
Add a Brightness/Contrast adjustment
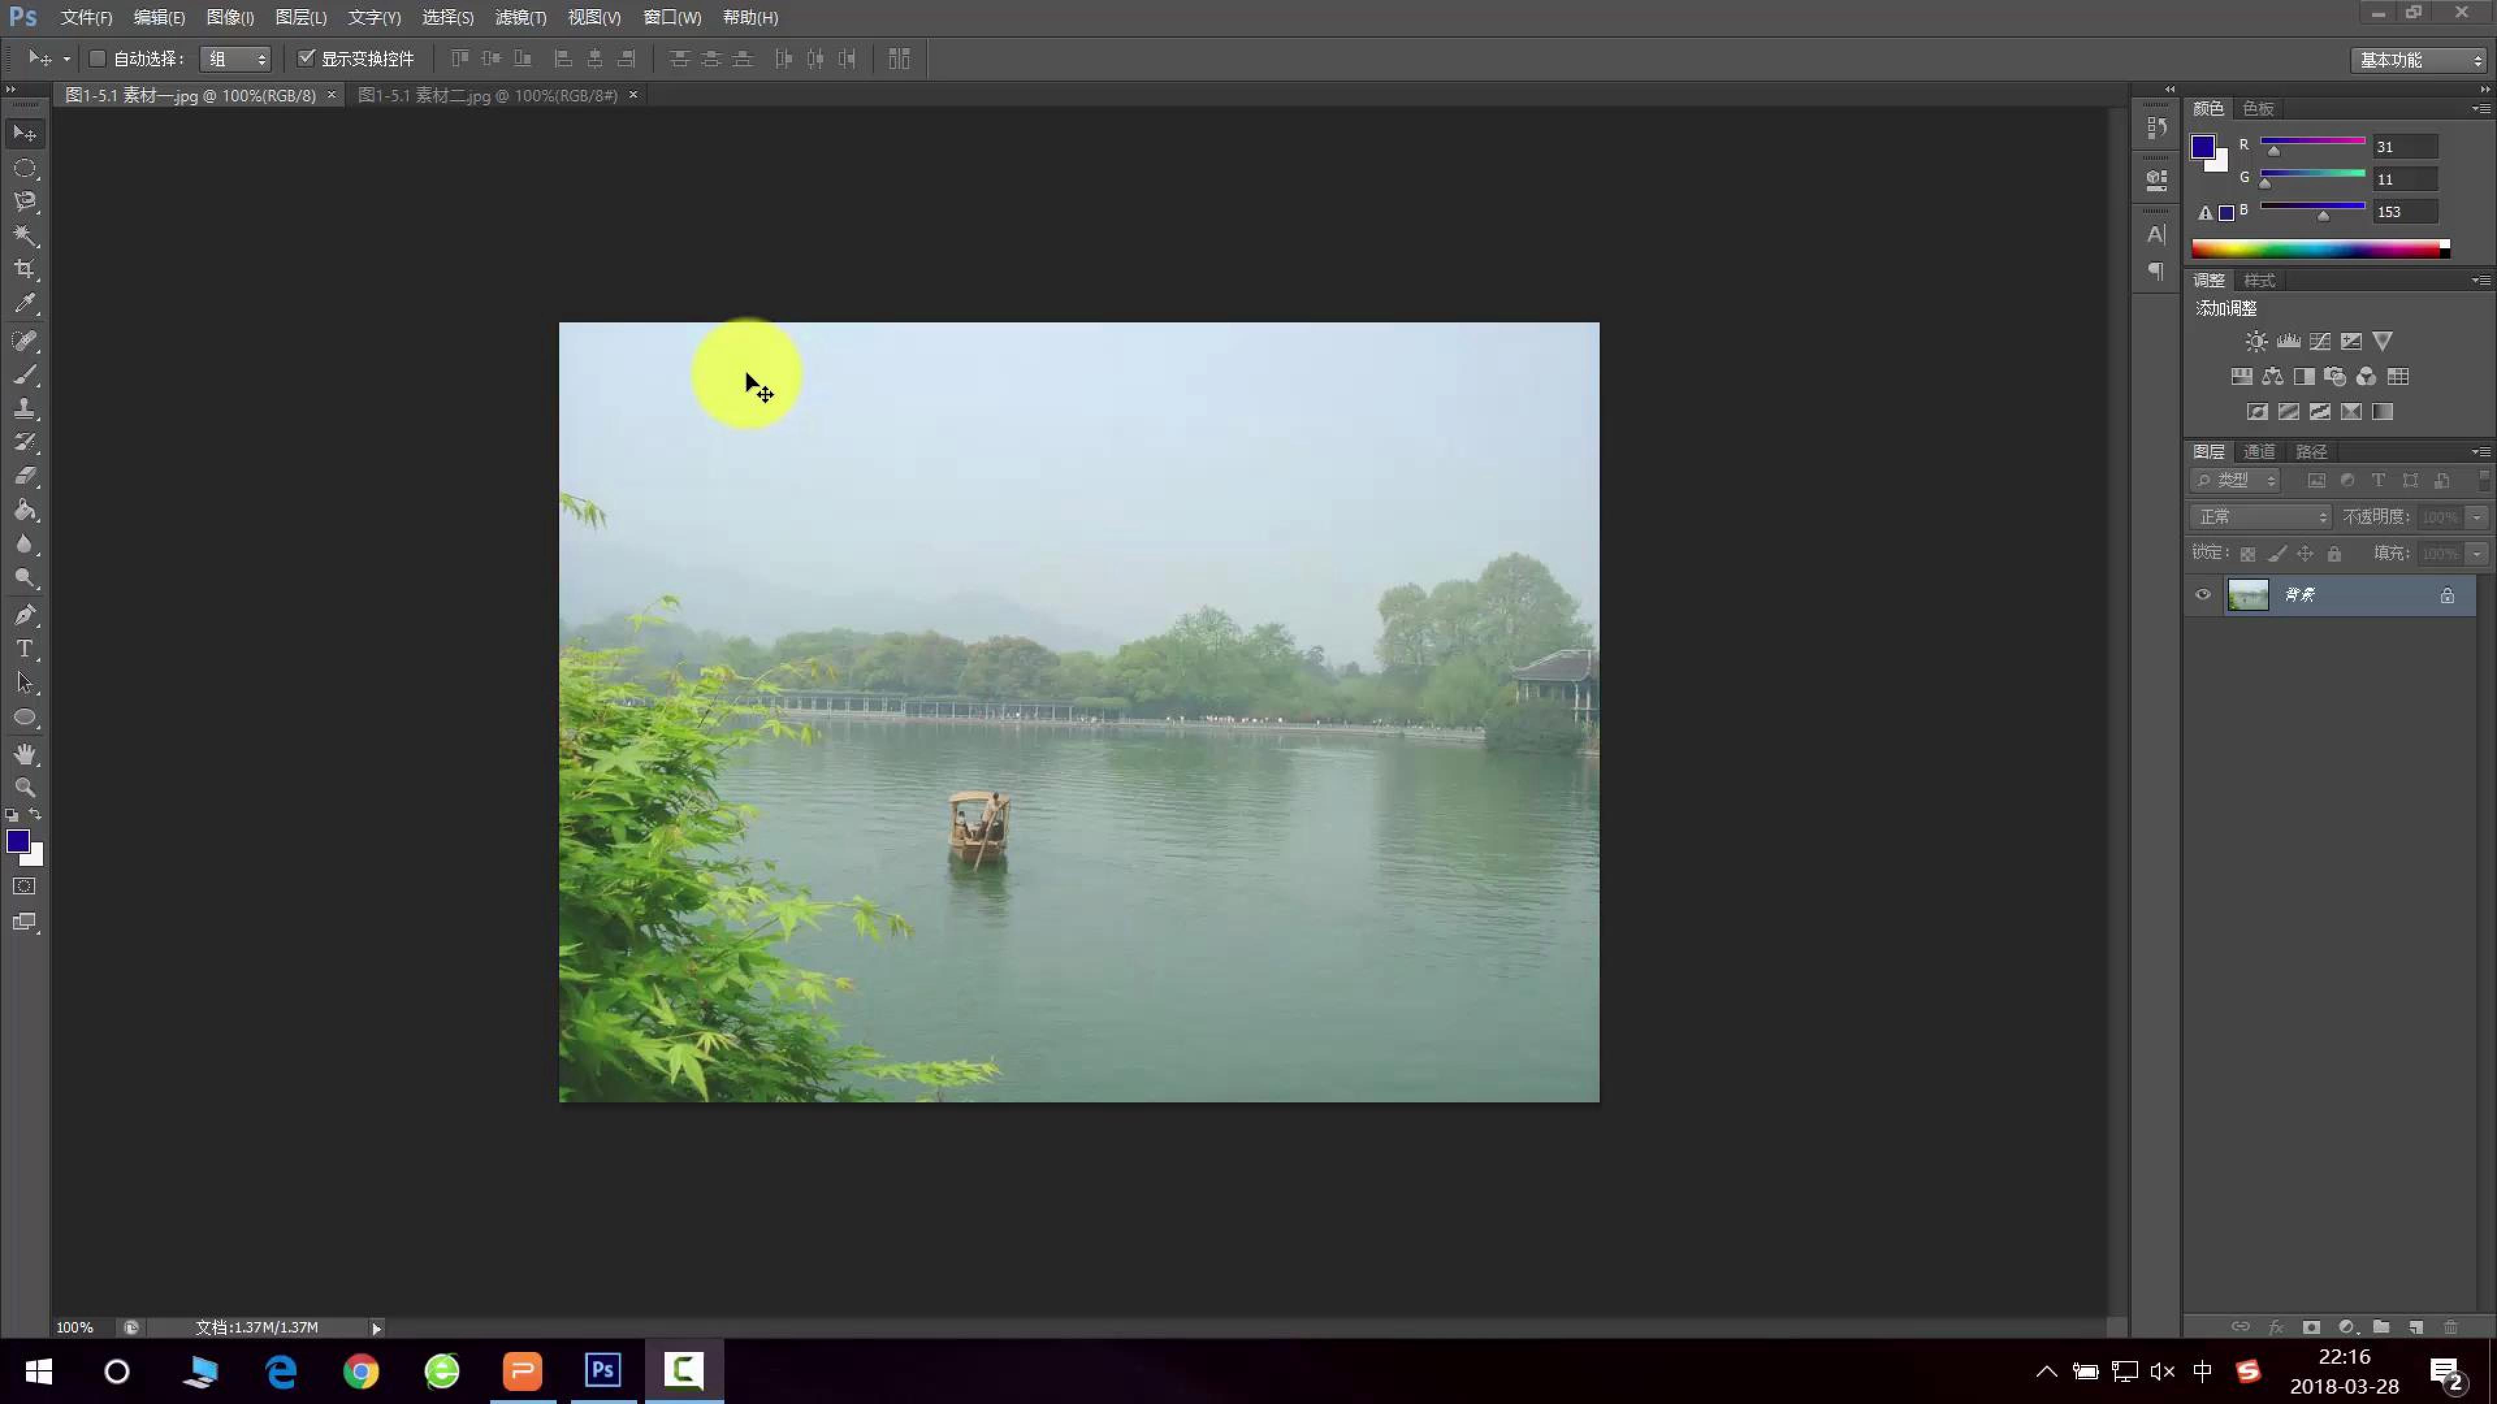point(2256,341)
